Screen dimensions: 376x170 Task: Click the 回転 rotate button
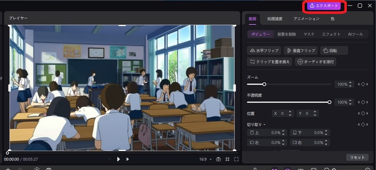(x=334, y=51)
